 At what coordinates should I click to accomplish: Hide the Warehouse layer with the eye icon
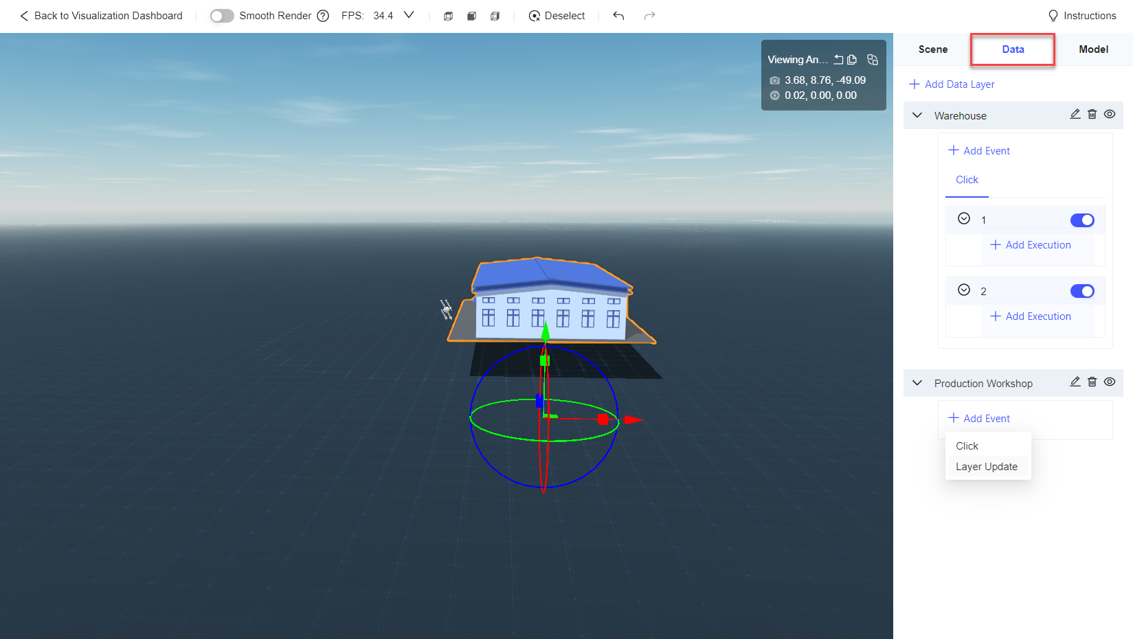coord(1110,114)
